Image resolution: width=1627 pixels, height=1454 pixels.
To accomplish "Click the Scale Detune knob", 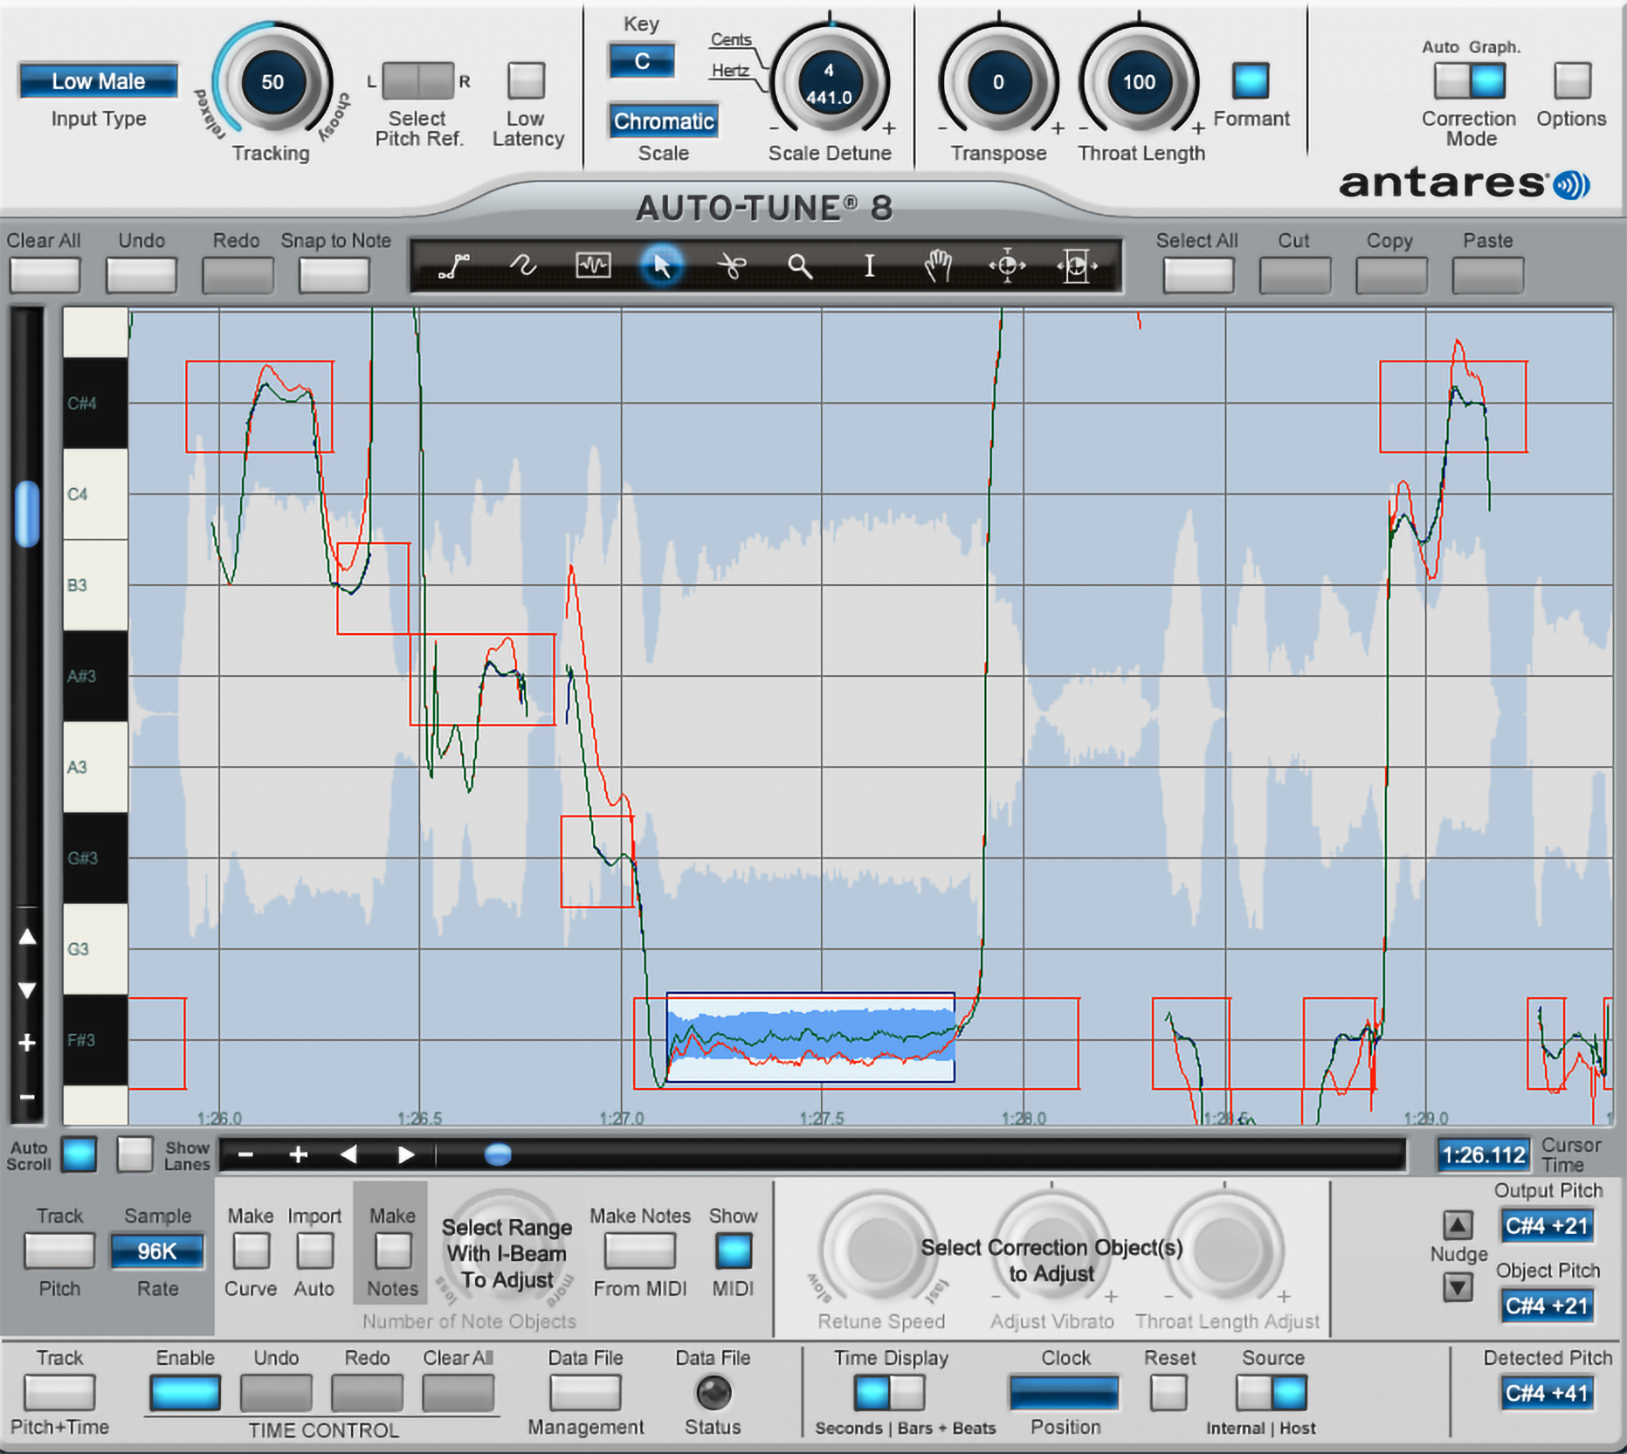I will click(829, 84).
